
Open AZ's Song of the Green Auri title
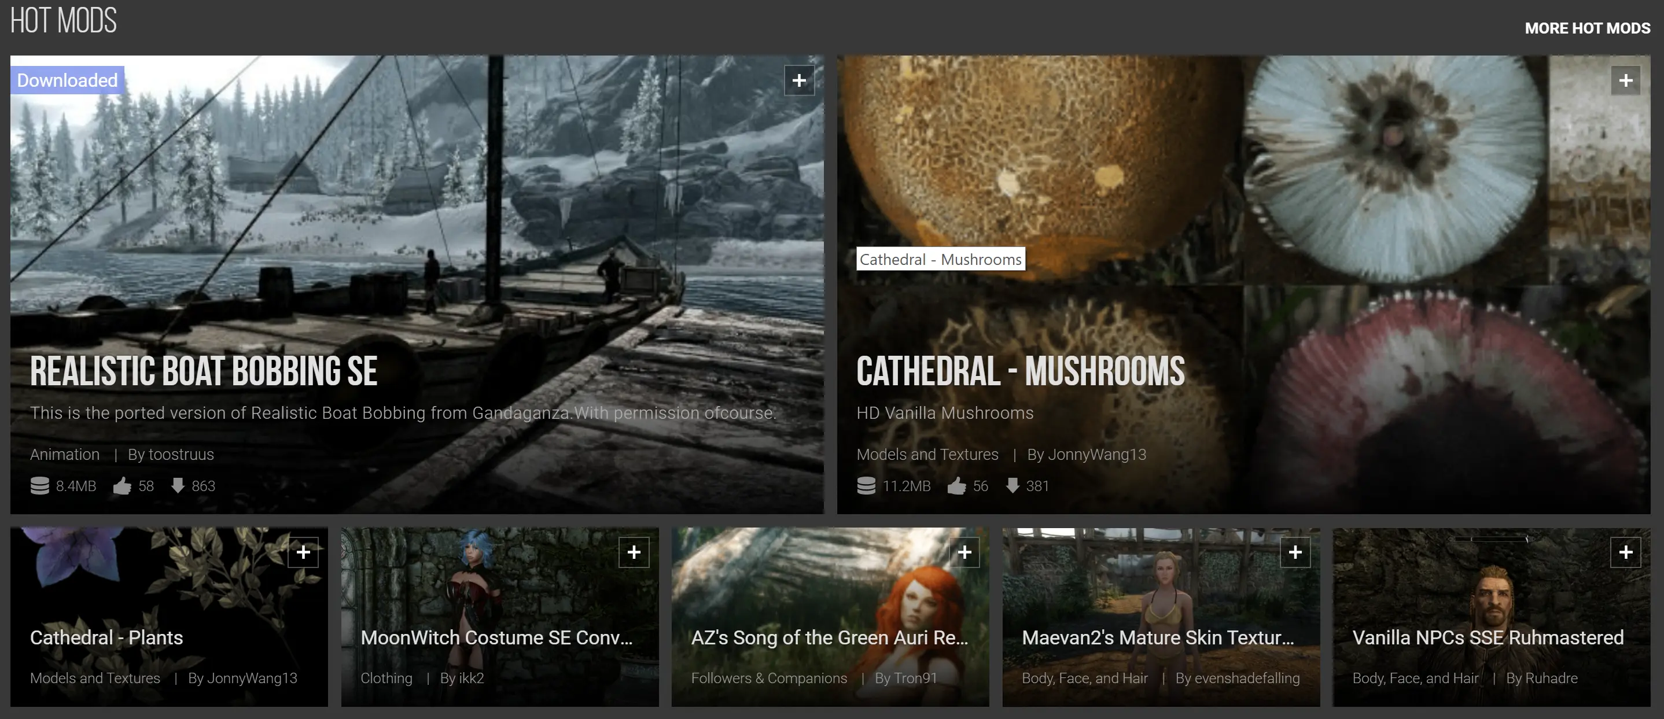click(830, 637)
